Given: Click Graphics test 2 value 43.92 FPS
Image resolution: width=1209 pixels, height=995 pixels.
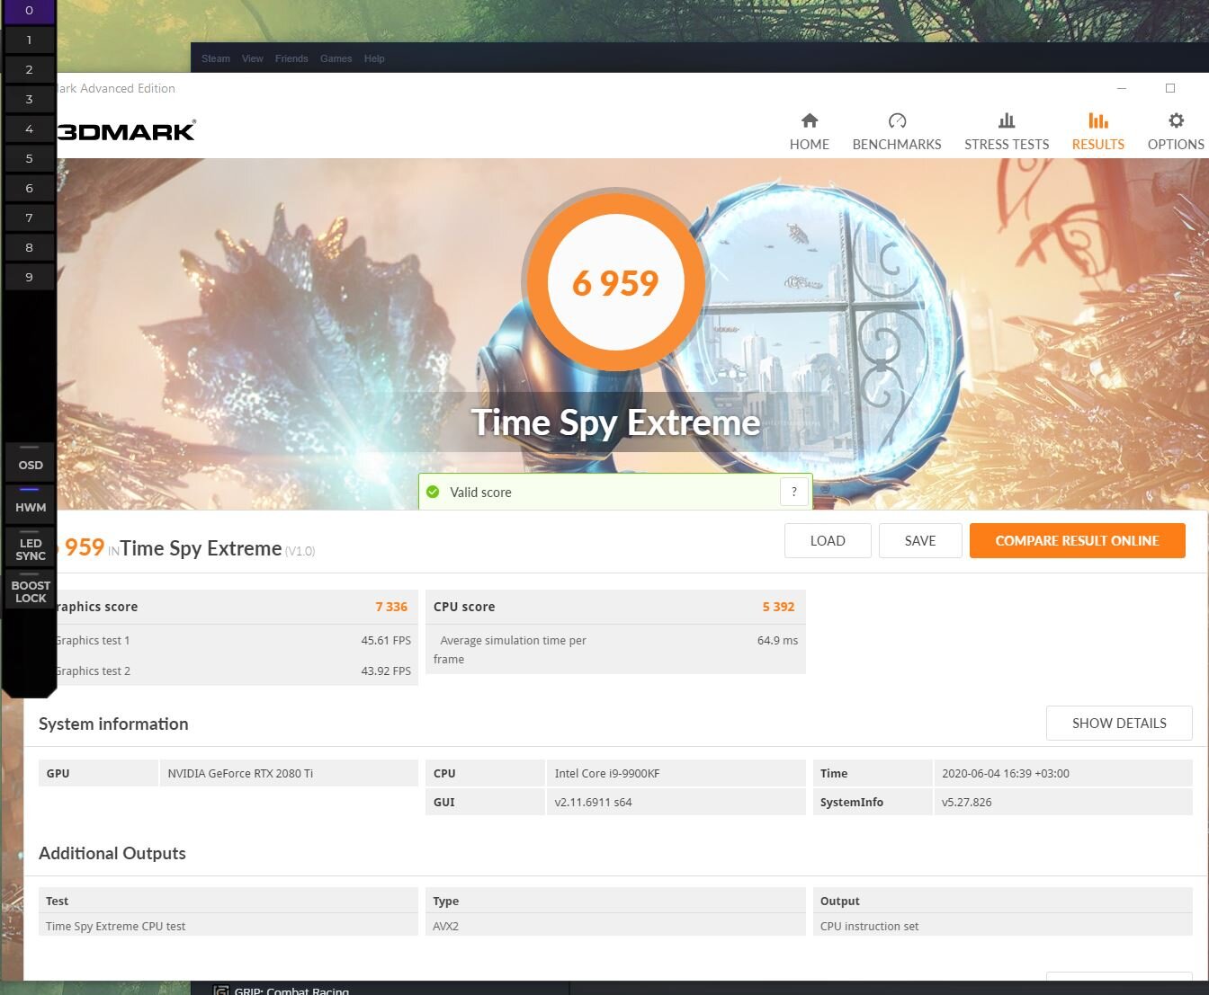Looking at the screenshot, I should click(x=386, y=671).
